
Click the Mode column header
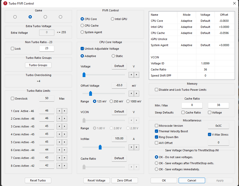(x=186, y=15)
